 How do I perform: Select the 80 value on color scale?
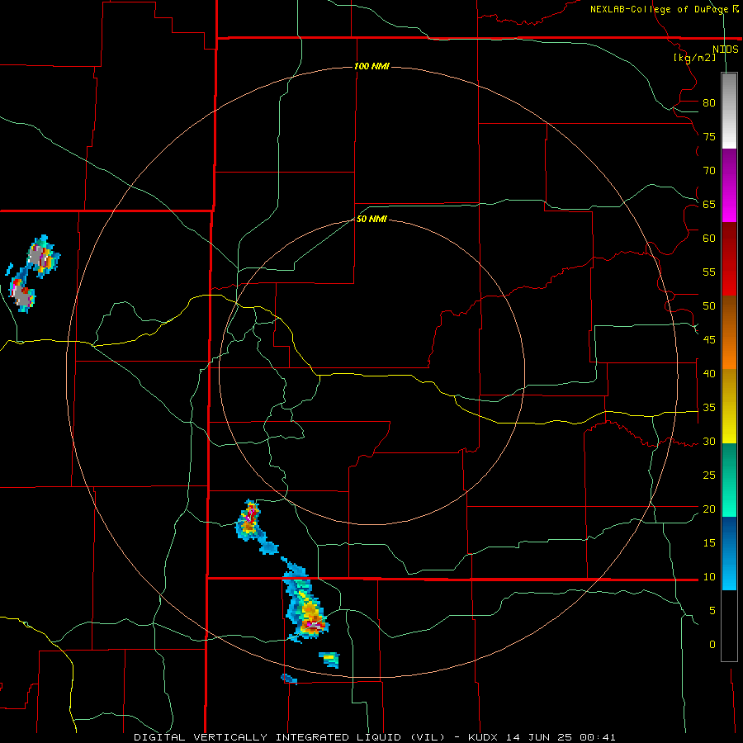pos(709,103)
